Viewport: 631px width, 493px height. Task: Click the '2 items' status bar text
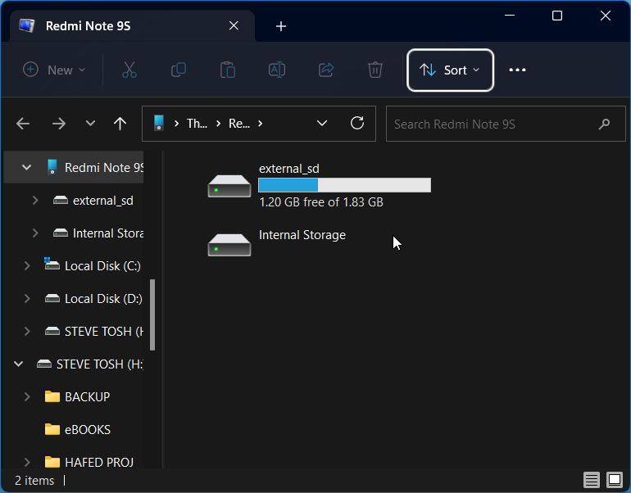click(x=34, y=481)
